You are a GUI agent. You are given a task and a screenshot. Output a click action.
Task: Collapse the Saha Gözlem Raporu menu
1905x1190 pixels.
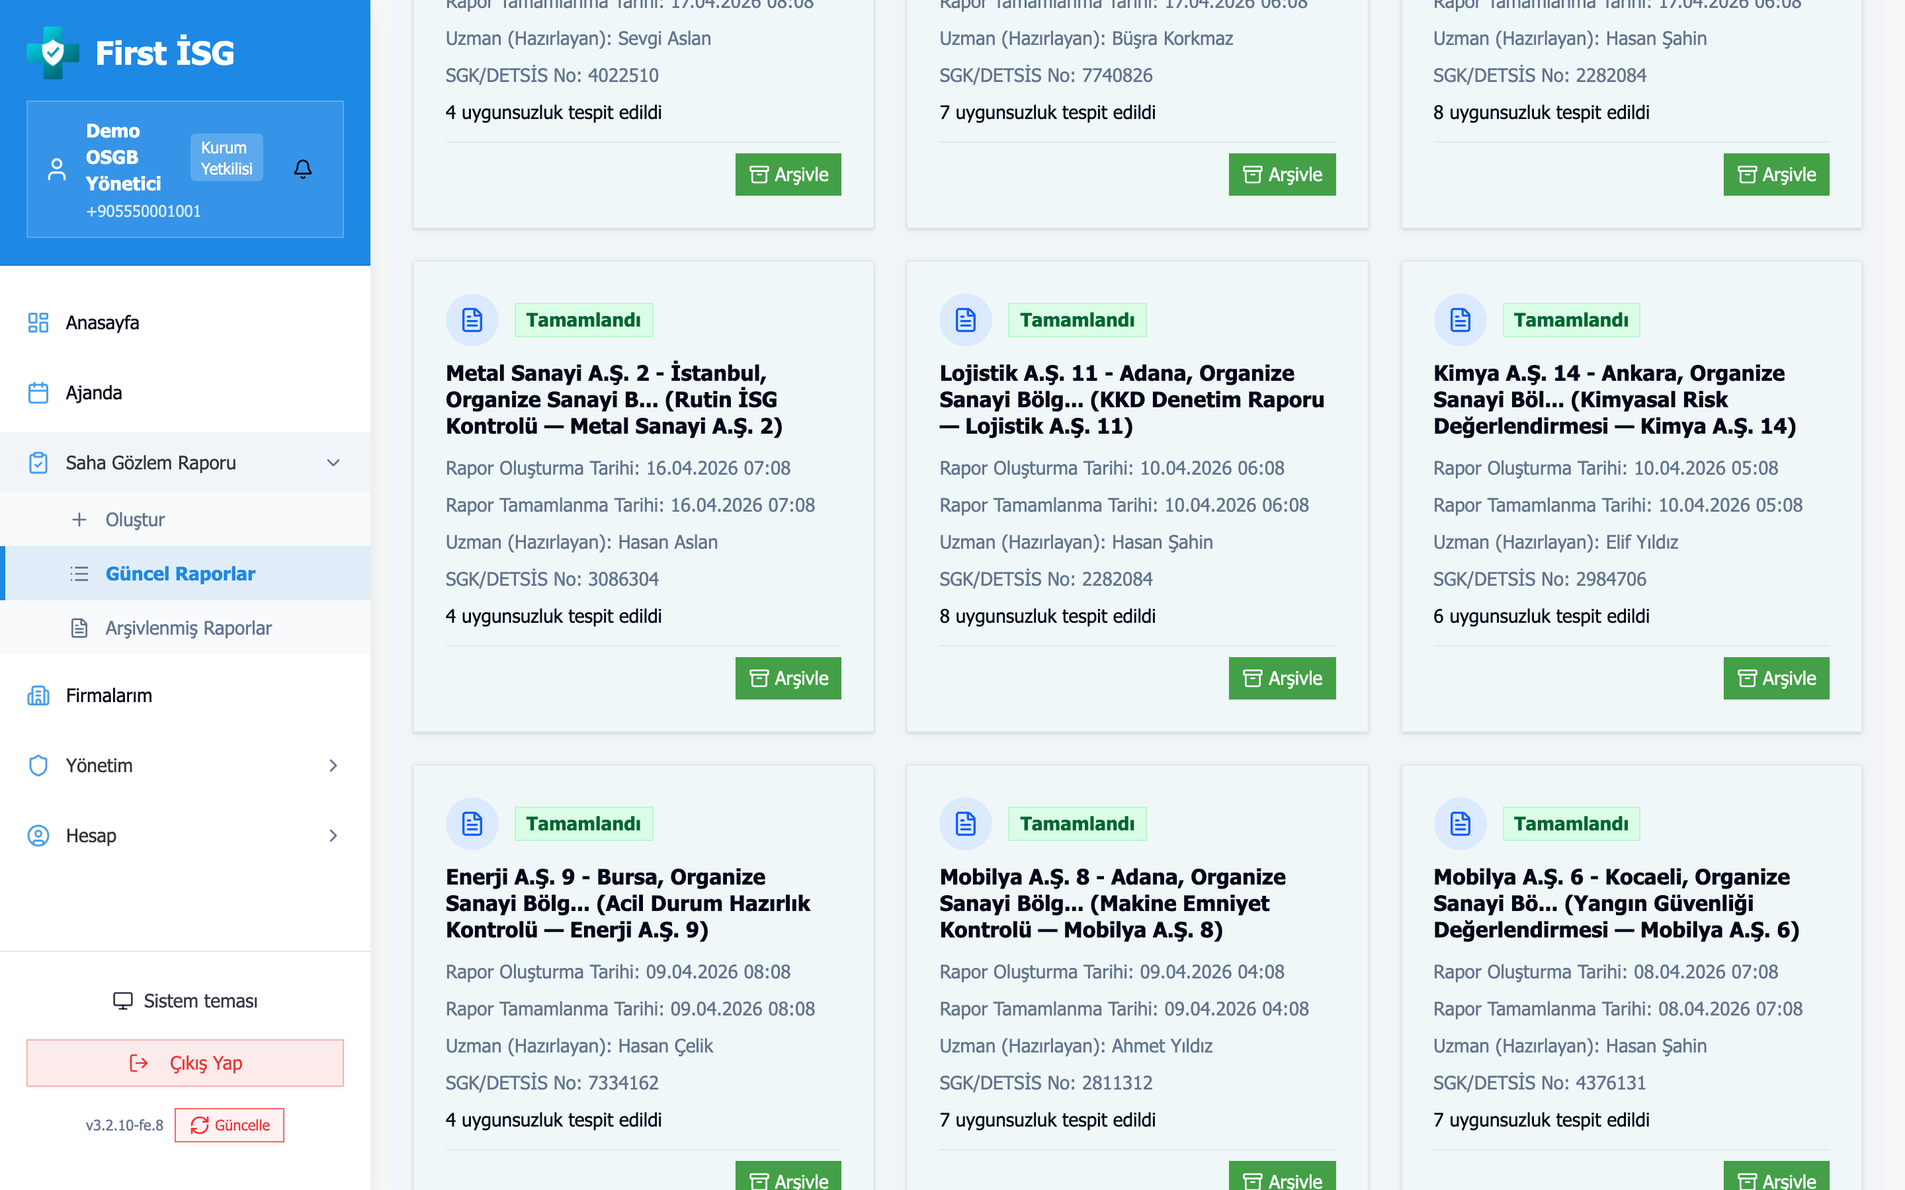point(333,463)
